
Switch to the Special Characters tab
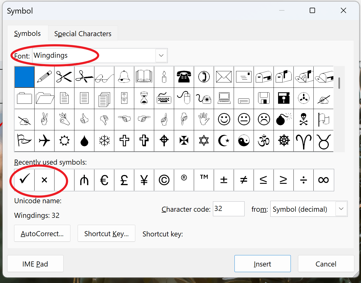click(x=83, y=33)
